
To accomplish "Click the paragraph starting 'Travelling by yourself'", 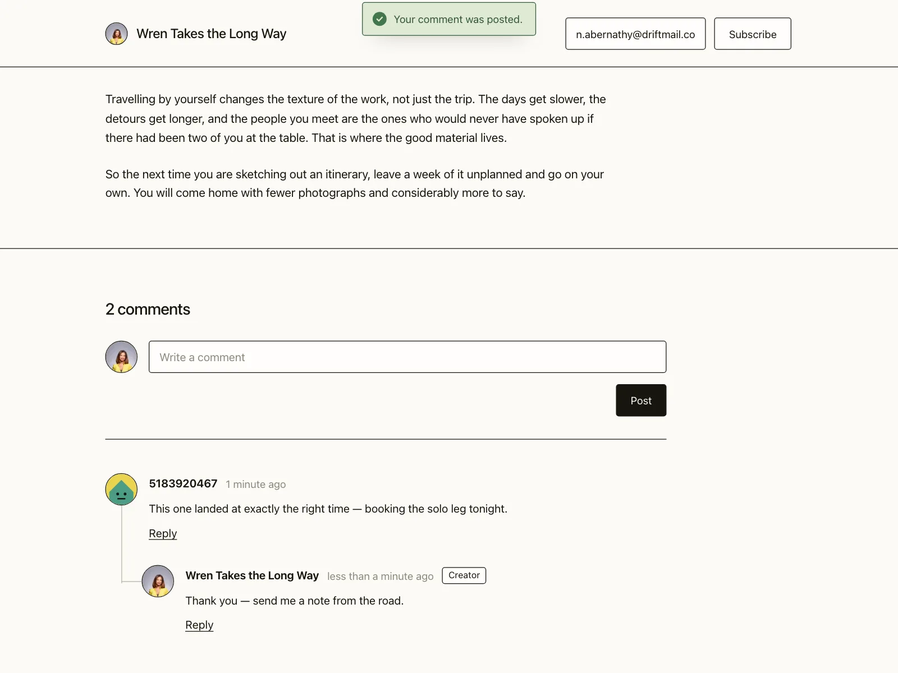I will click(356, 118).
